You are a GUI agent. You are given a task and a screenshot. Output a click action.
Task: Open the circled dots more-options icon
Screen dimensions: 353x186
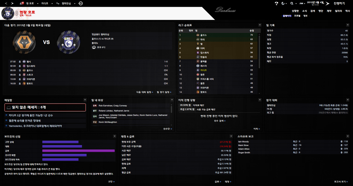coord(81,3)
